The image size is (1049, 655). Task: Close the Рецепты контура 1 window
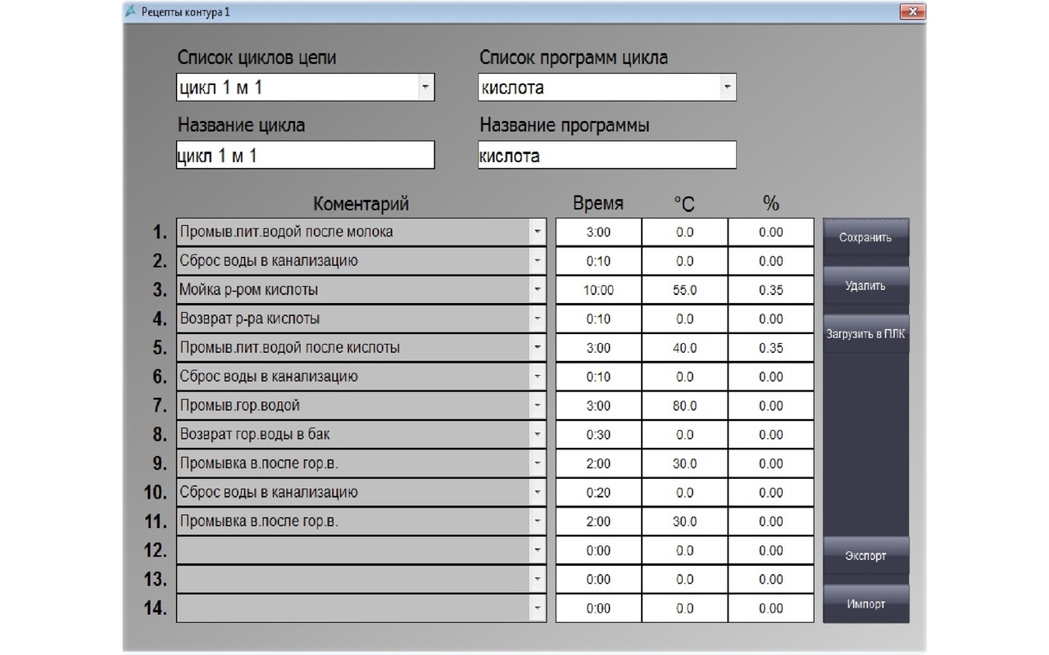(911, 11)
